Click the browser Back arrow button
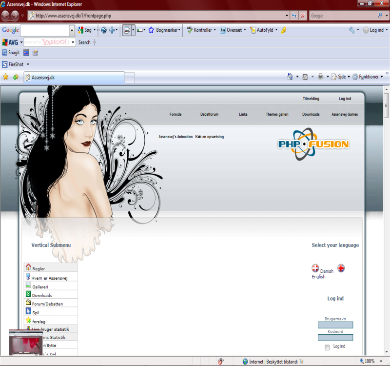This screenshot has width=390, height=366. tap(5, 16)
